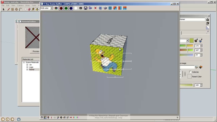217x122 pixels.
Task: Select the SketchUp Rectangle tool
Action: point(13,9)
